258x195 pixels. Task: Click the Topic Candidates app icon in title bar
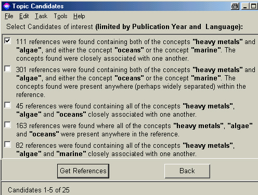pos(7,6)
